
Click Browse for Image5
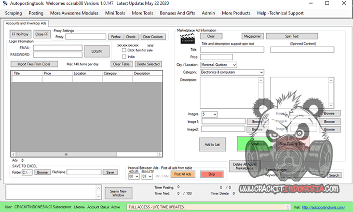[329, 129]
